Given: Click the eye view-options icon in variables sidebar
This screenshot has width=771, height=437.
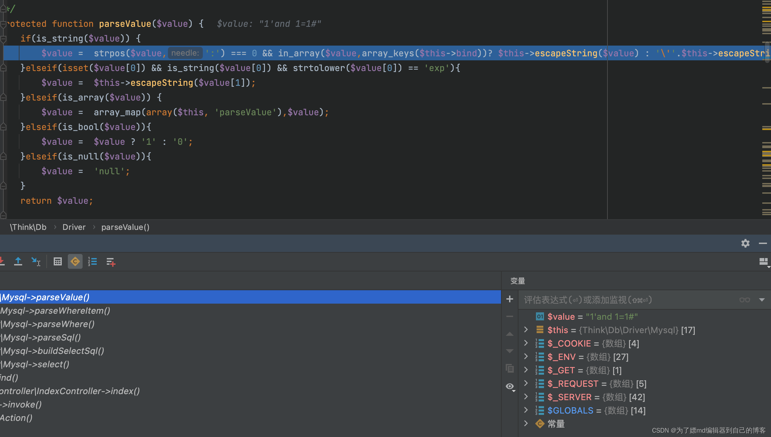Looking at the screenshot, I should 510,387.
